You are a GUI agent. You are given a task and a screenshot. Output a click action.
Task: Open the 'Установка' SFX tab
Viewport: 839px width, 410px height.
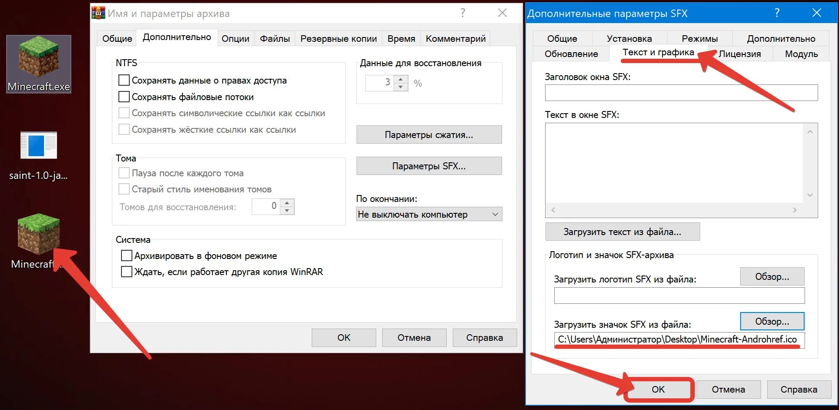coord(629,38)
